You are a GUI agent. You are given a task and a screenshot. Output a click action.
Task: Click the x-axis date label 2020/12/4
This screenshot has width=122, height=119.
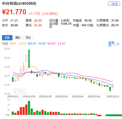pyautogui.click(x=78, y=96)
